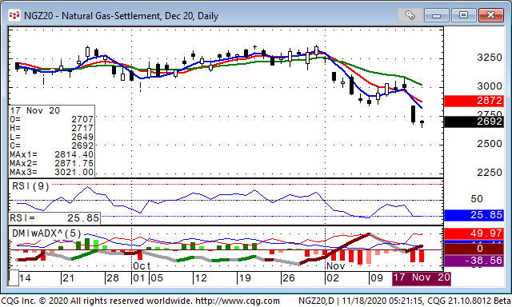The height and width of the screenshot is (307, 512).
Task: Click the 2500 price scale label
Action: tap(489, 144)
